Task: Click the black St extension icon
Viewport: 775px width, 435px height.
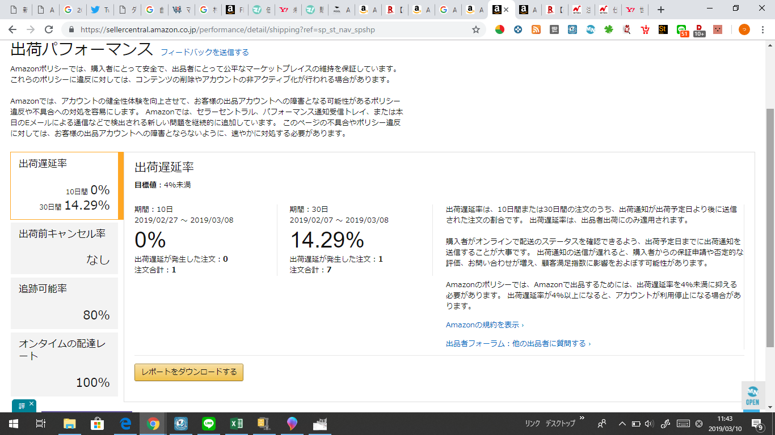Action: pos(663,29)
